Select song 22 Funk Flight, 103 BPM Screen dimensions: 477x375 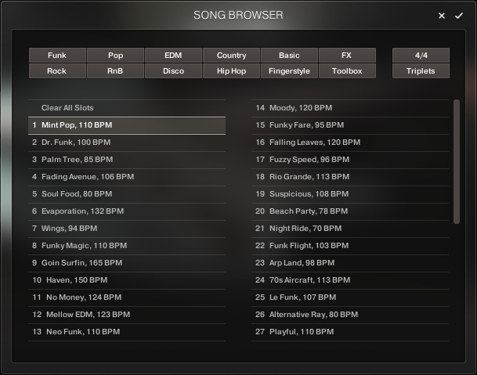pyautogui.click(x=350, y=246)
